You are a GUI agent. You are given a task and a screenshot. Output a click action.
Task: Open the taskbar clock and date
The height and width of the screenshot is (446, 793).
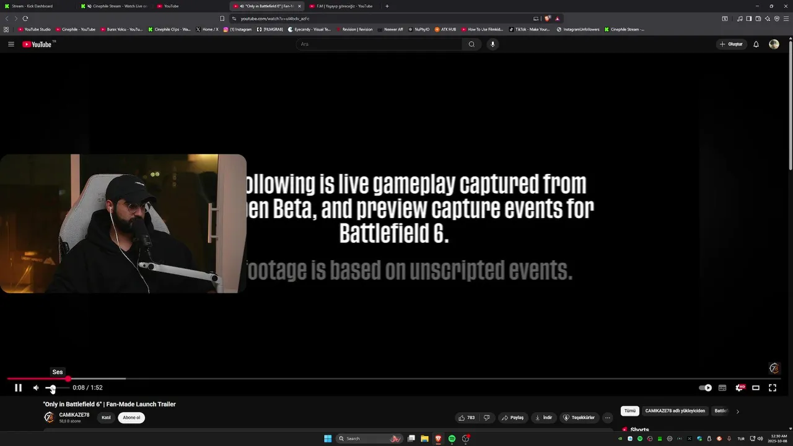778,439
